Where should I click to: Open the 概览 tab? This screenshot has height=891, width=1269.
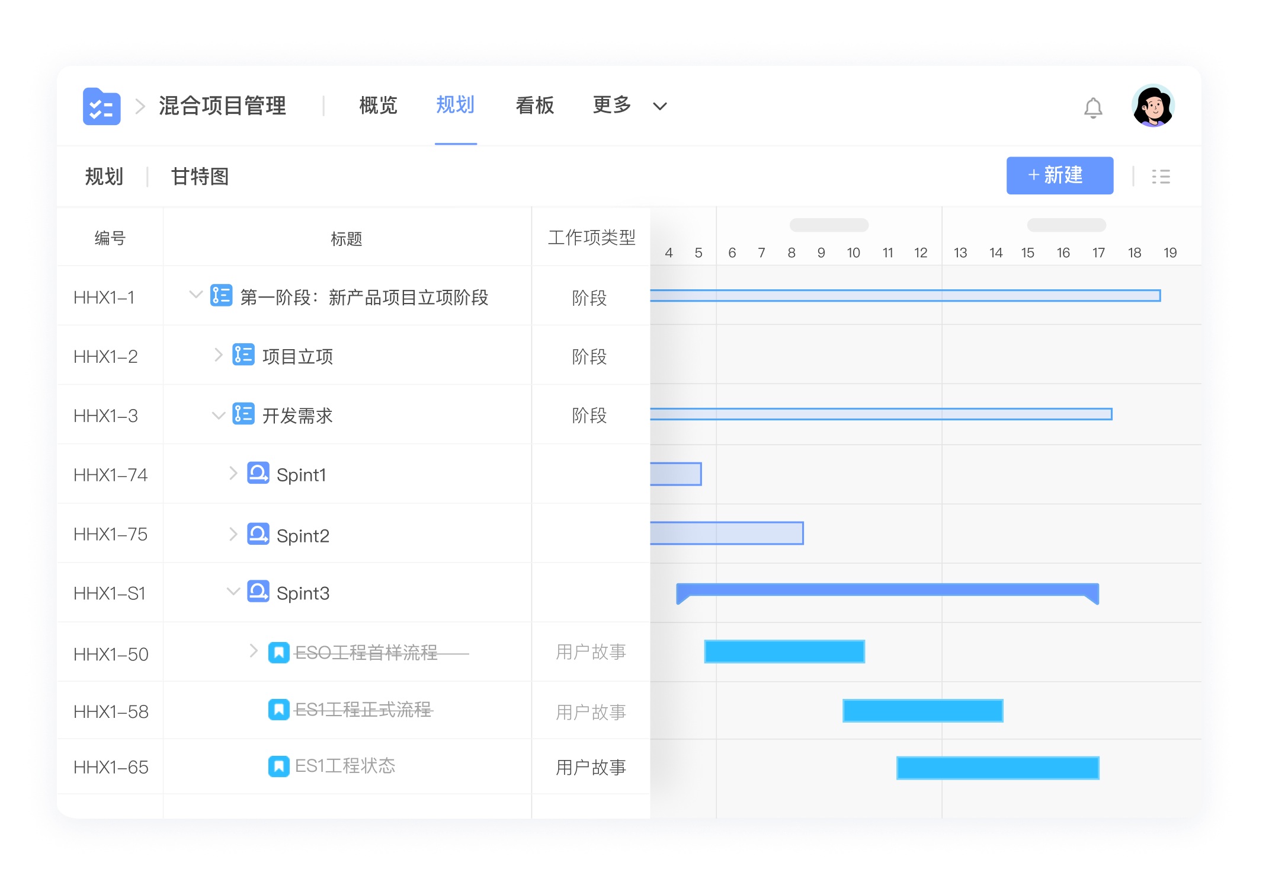377,106
